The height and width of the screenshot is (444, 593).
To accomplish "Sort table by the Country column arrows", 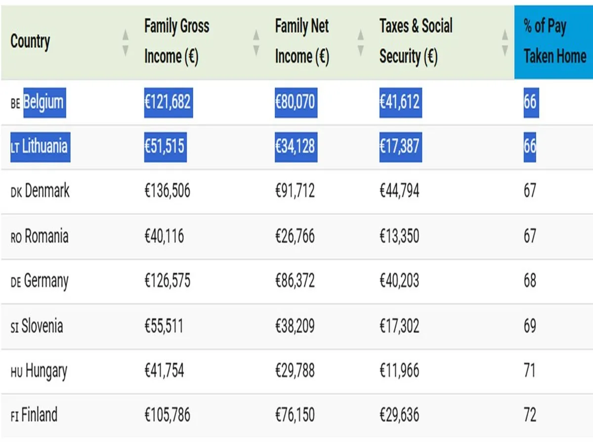I will (126, 42).
